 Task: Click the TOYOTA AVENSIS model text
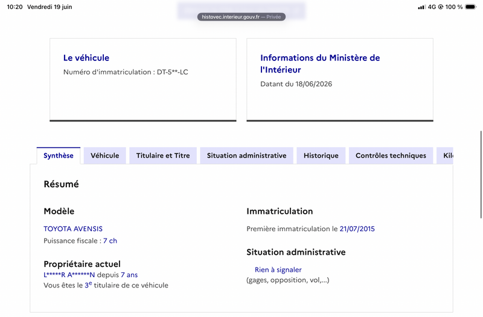click(73, 229)
